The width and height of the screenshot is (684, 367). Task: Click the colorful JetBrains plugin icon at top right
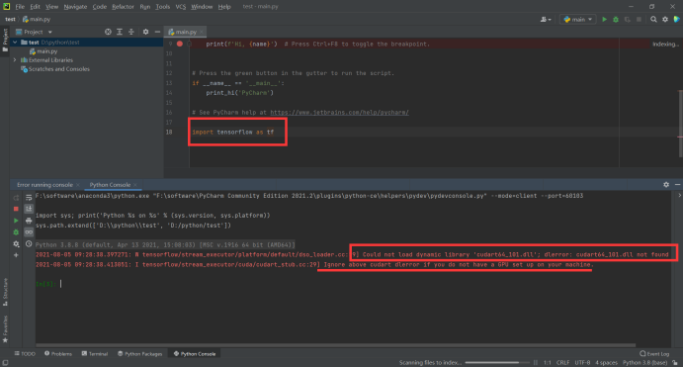pyautogui.click(x=676, y=19)
